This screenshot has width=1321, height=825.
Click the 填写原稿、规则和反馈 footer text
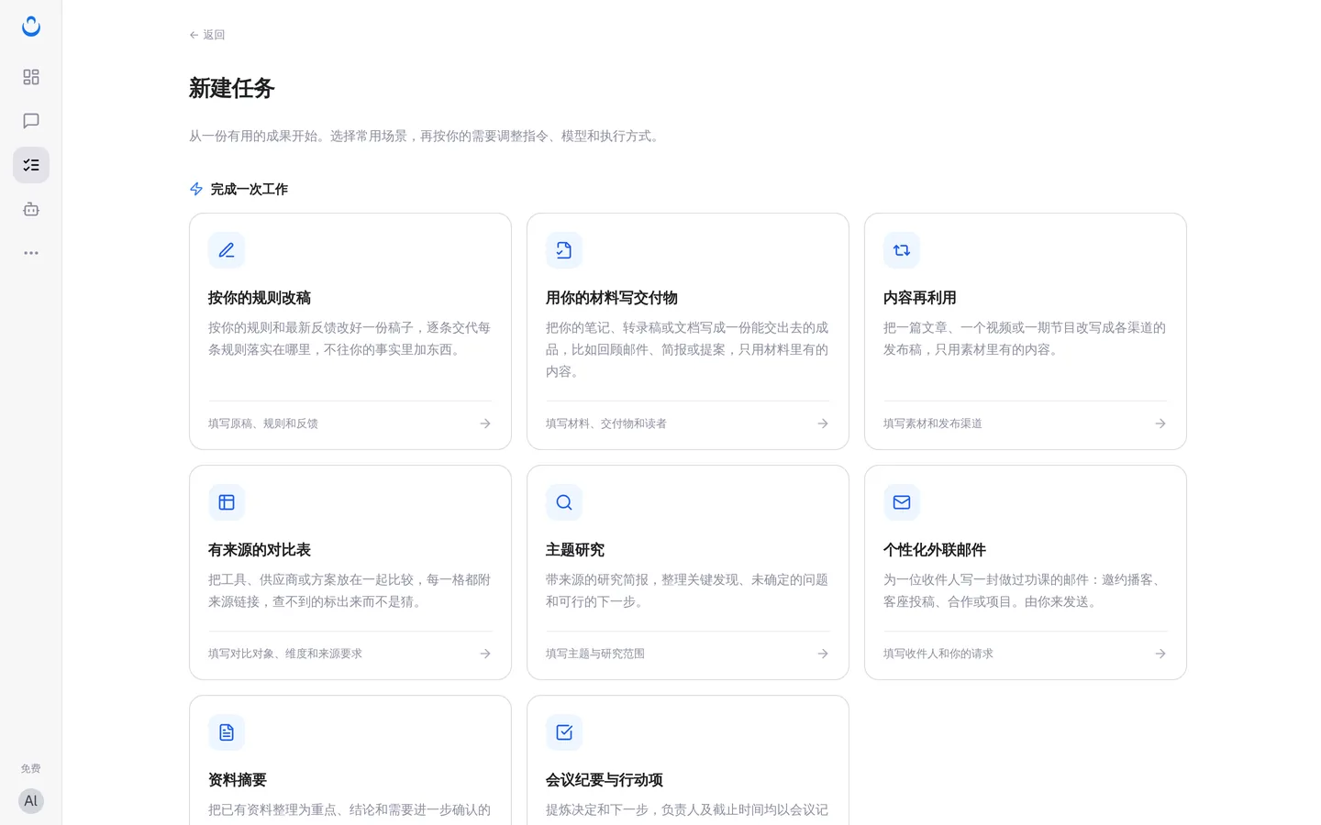coord(263,423)
